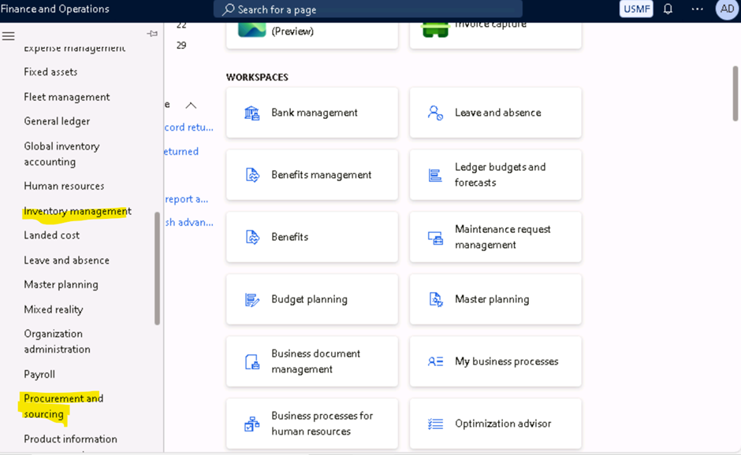Click the Optimization advisor tile icon
The image size is (741, 455).
point(435,424)
